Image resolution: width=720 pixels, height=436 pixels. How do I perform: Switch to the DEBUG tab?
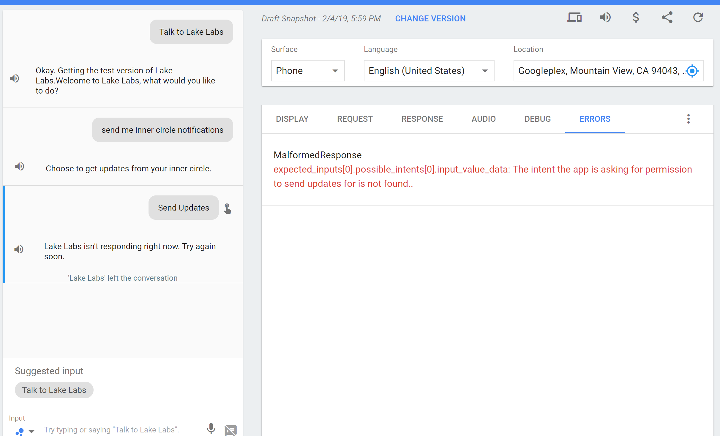pos(537,119)
